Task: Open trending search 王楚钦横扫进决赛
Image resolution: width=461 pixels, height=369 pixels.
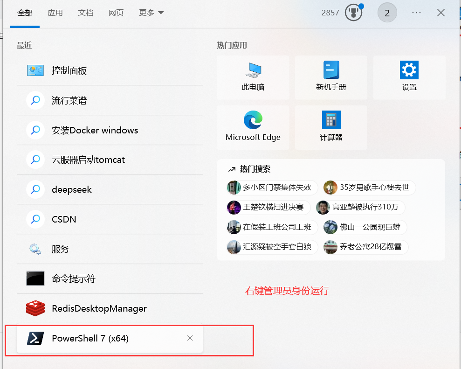Action: [268, 207]
